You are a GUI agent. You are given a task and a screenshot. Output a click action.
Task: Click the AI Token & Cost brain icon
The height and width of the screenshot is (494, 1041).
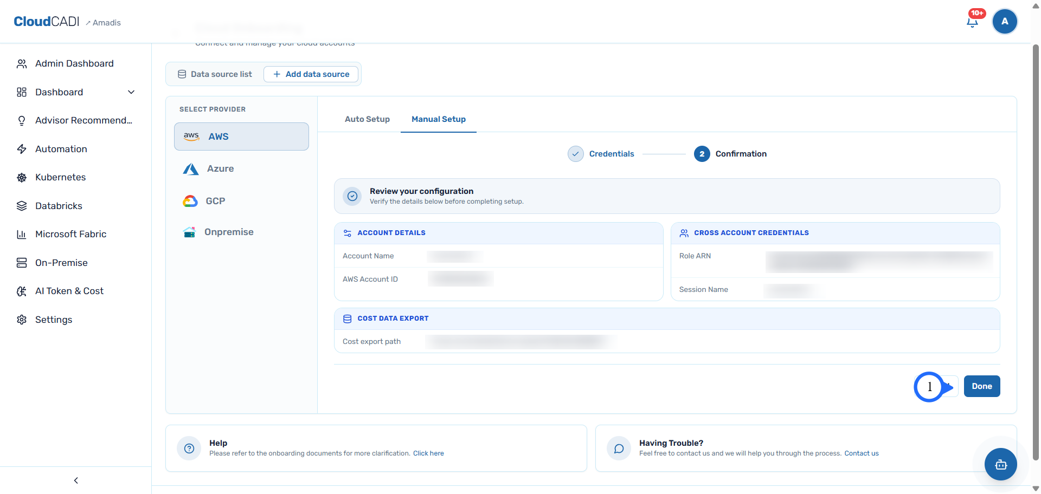(x=22, y=291)
